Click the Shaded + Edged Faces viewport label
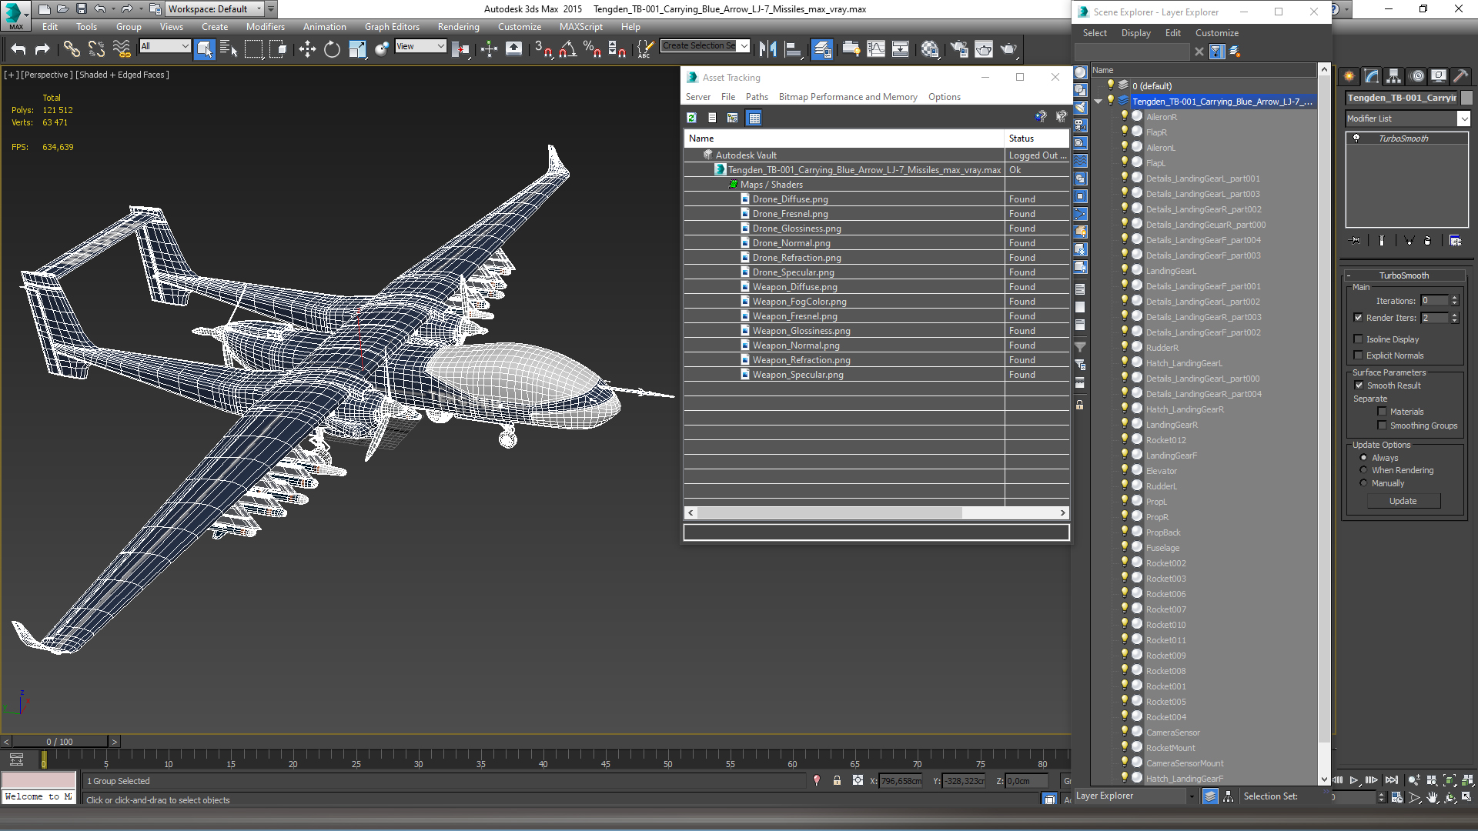 click(x=122, y=75)
